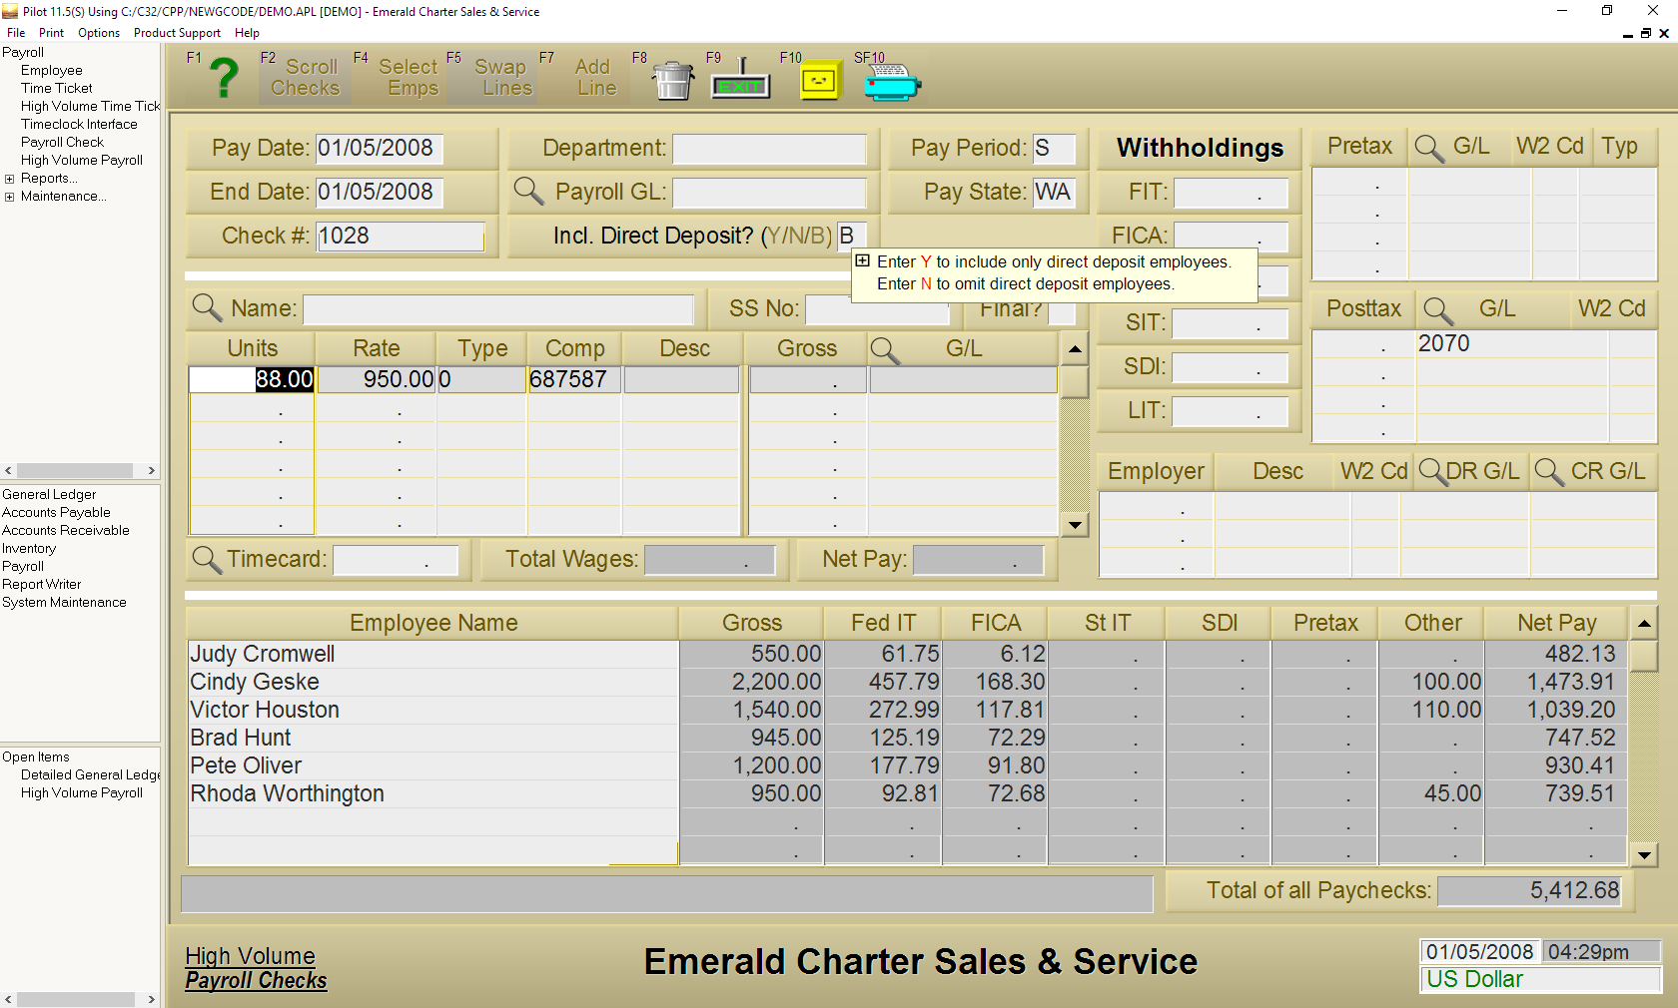
Task: Click the F2 Scroll Checks button
Action: [x=305, y=78]
